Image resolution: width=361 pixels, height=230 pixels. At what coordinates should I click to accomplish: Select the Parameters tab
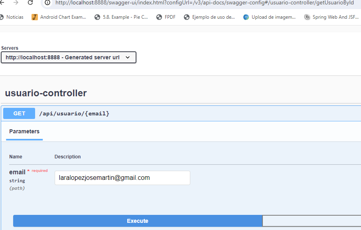tap(24, 131)
